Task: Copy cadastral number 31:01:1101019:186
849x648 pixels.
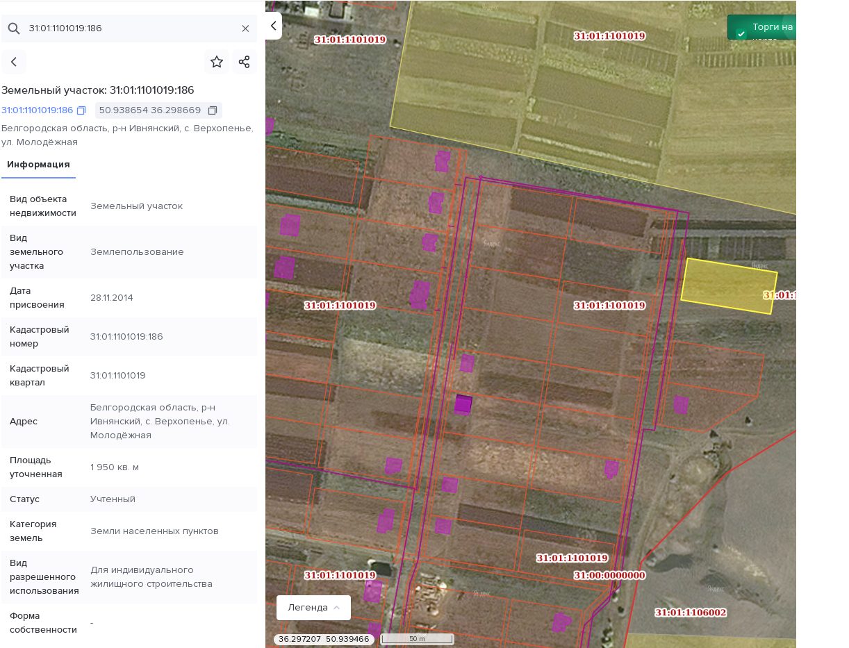Action: point(81,110)
